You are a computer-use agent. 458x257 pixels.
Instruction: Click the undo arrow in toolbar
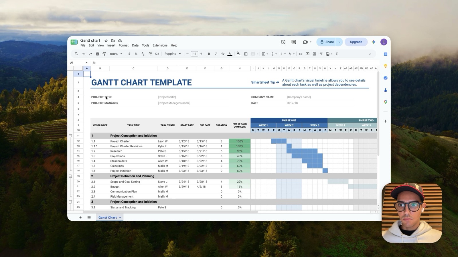coord(84,54)
